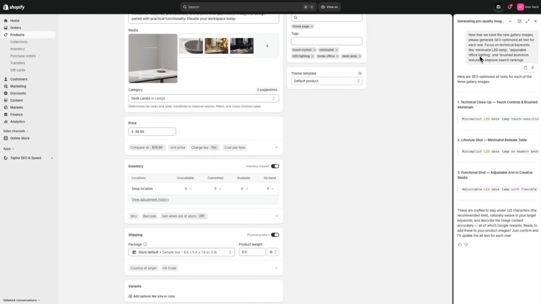Focus the top Search bar
541x304 pixels.
pos(248,7)
